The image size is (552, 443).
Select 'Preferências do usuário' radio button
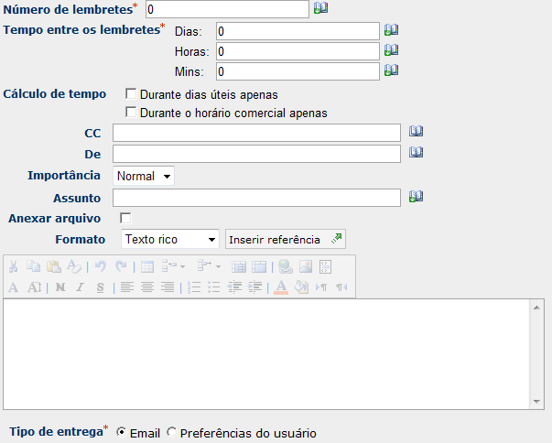(x=172, y=433)
